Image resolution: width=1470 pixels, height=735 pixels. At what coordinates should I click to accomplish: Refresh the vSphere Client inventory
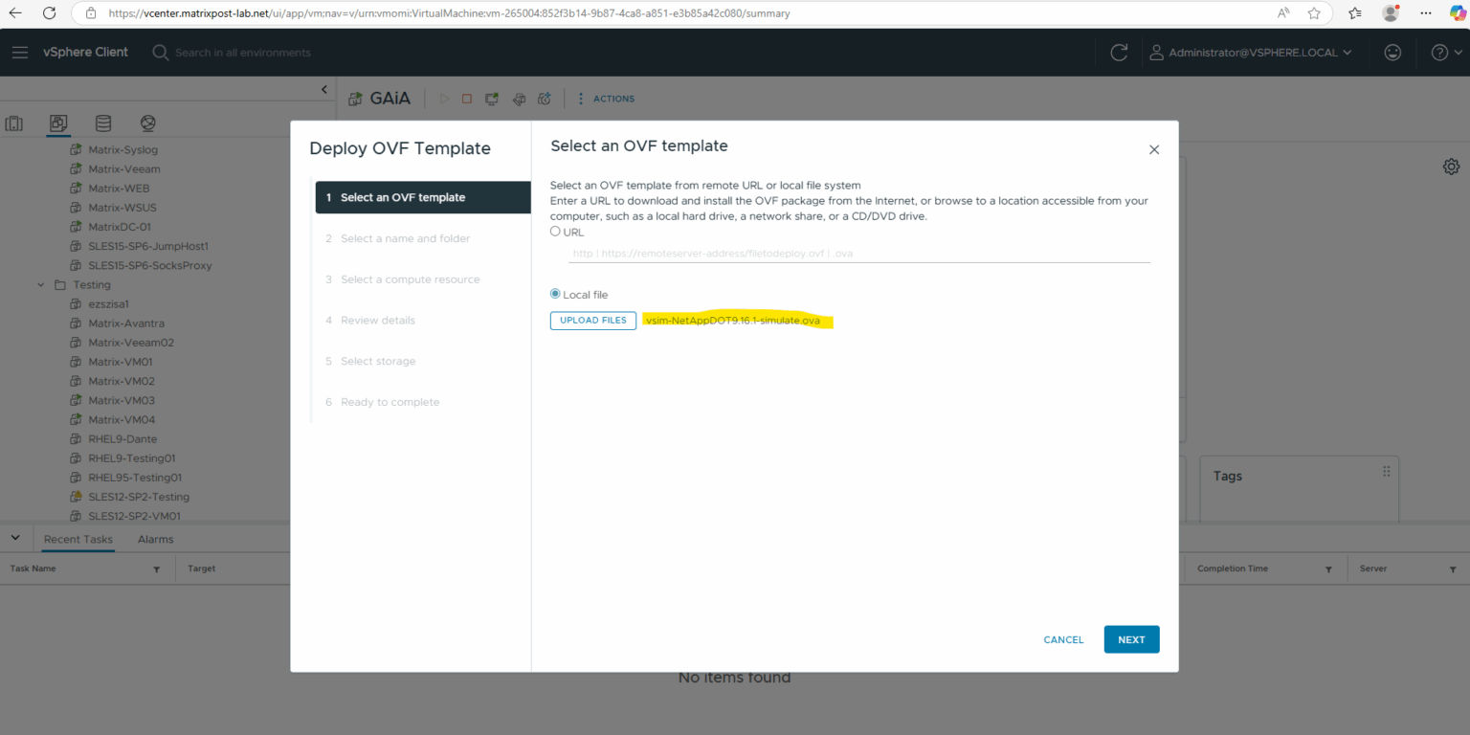click(x=1119, y=53)
